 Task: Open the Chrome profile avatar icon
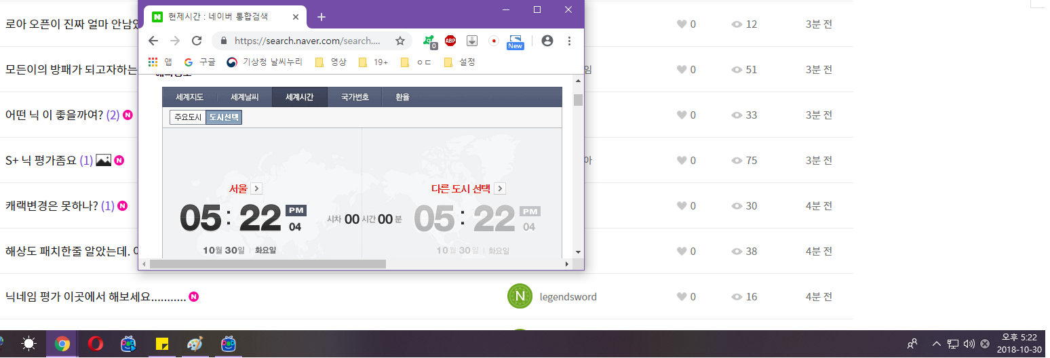click(547, 41)
